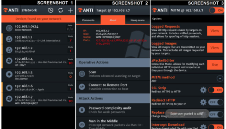The height and width of the screenshot is (129, 226).
Task: Enable the Replace Images switch
Action: point(216,114)
